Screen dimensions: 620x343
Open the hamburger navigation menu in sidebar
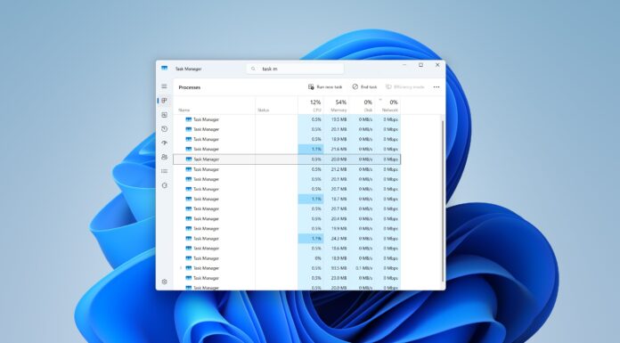164,86
